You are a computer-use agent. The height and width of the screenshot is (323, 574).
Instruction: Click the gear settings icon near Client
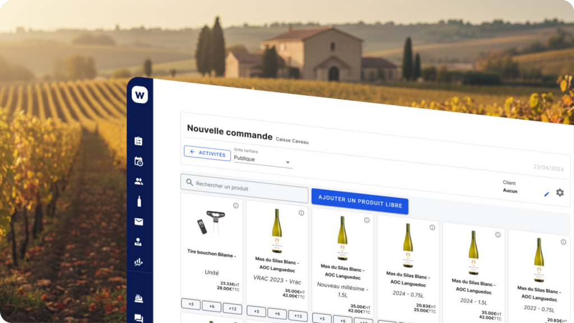(x=559, y=192)
